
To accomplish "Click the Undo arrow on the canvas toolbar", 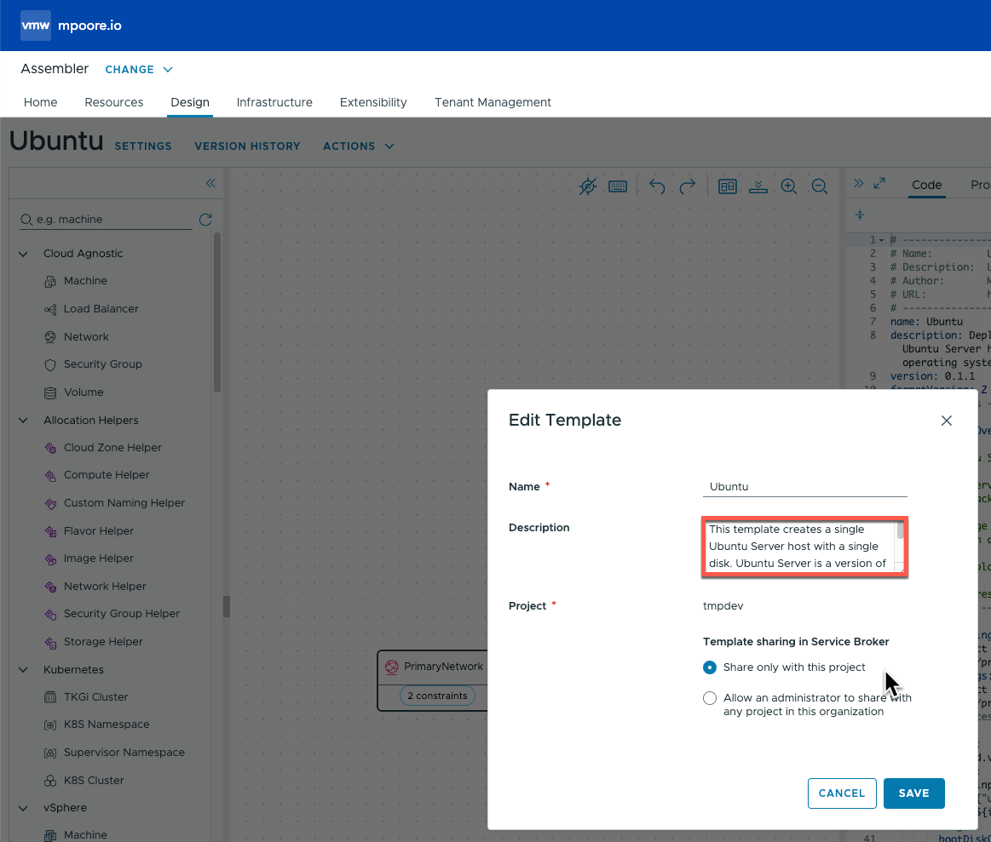I will pos(657,186).
